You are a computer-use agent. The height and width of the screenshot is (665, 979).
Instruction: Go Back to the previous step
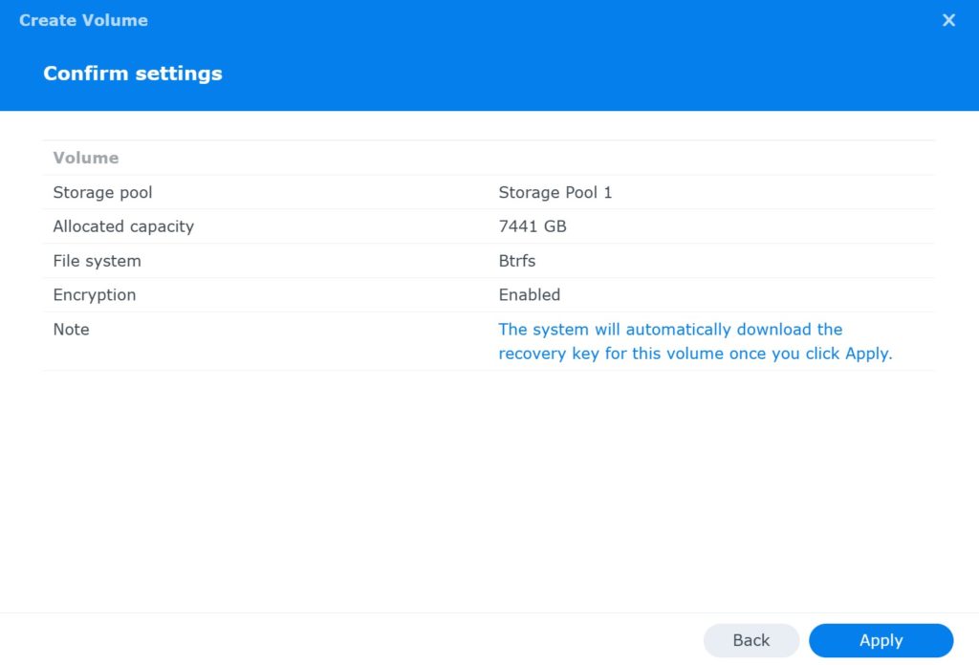click(751, 640)
